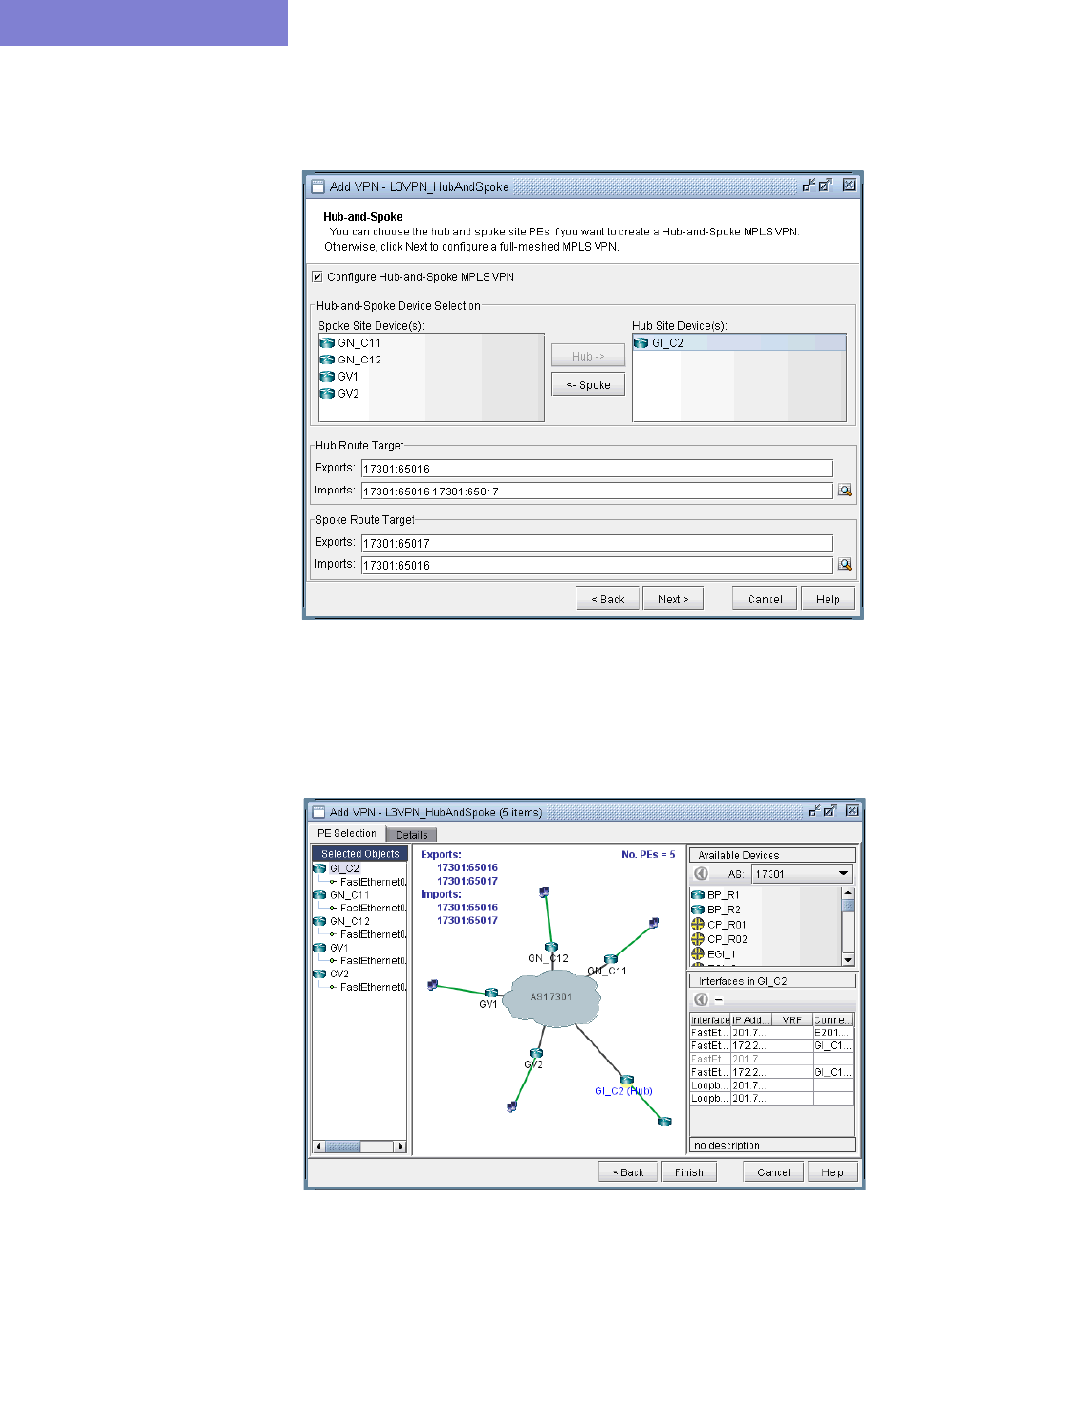Select CP_R01 in Available Devices list
Viewport: 1065px width, 1423px height.
pos(719,925)
